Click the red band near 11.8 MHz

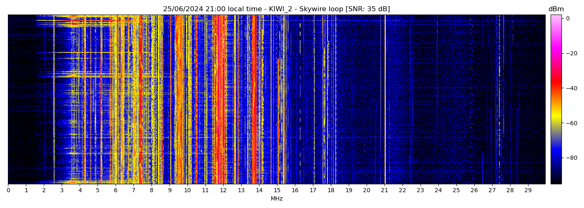(219, 100)
